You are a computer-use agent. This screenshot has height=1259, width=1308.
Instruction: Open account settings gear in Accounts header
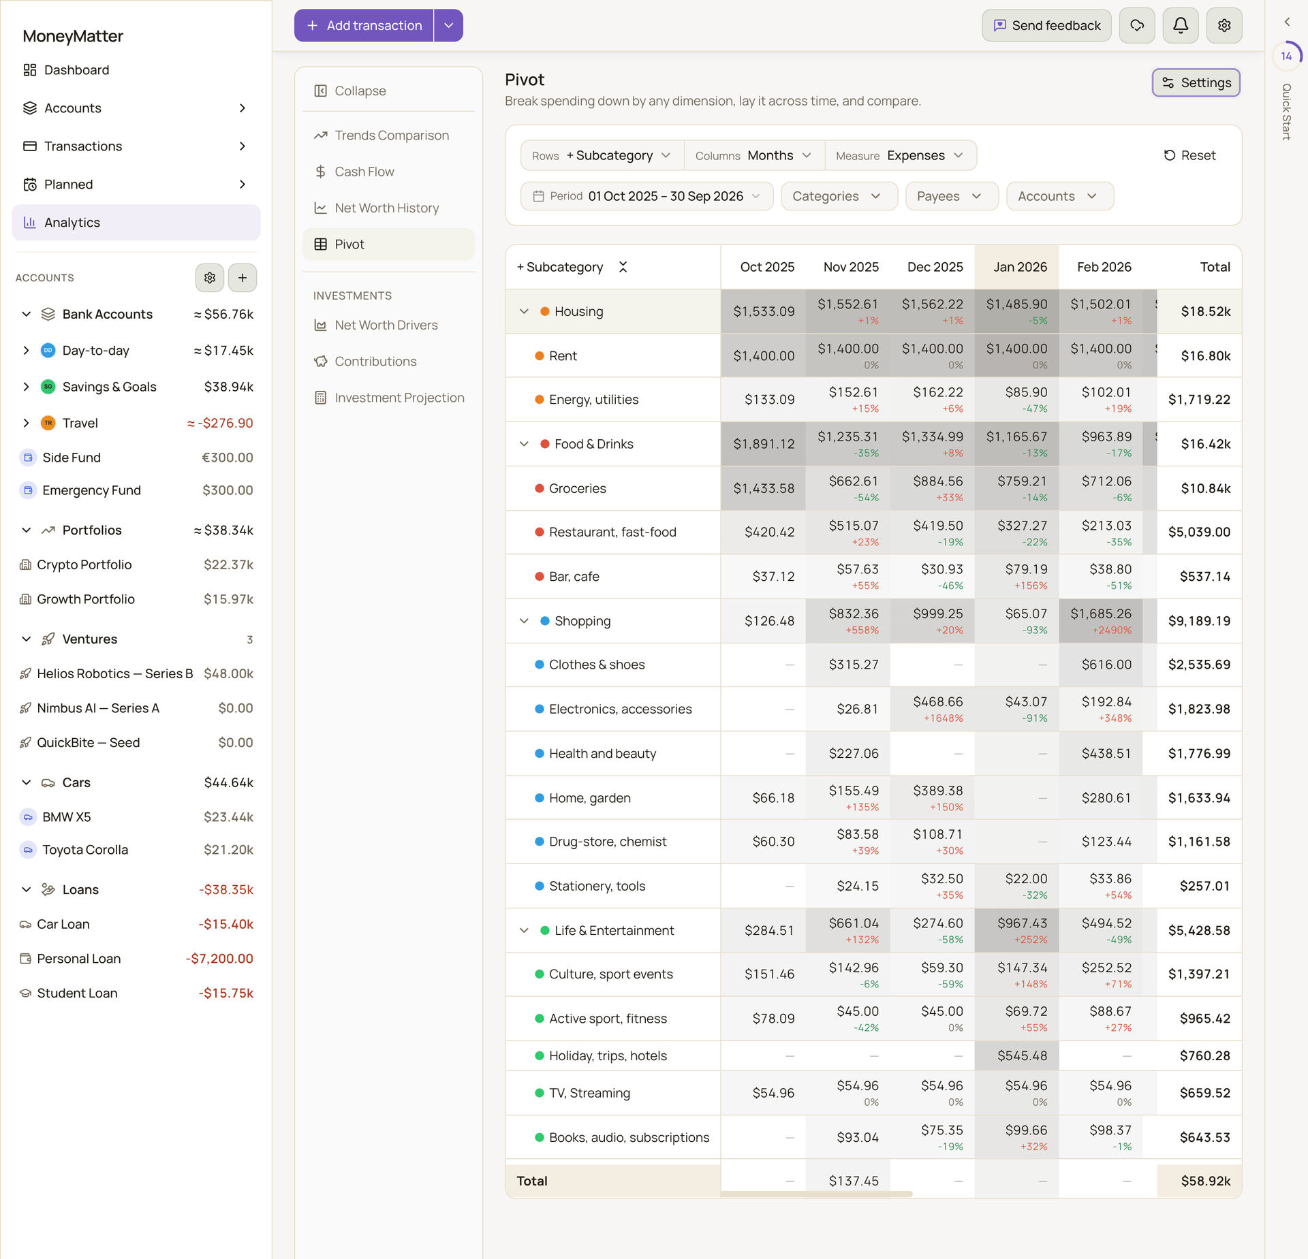209,278
